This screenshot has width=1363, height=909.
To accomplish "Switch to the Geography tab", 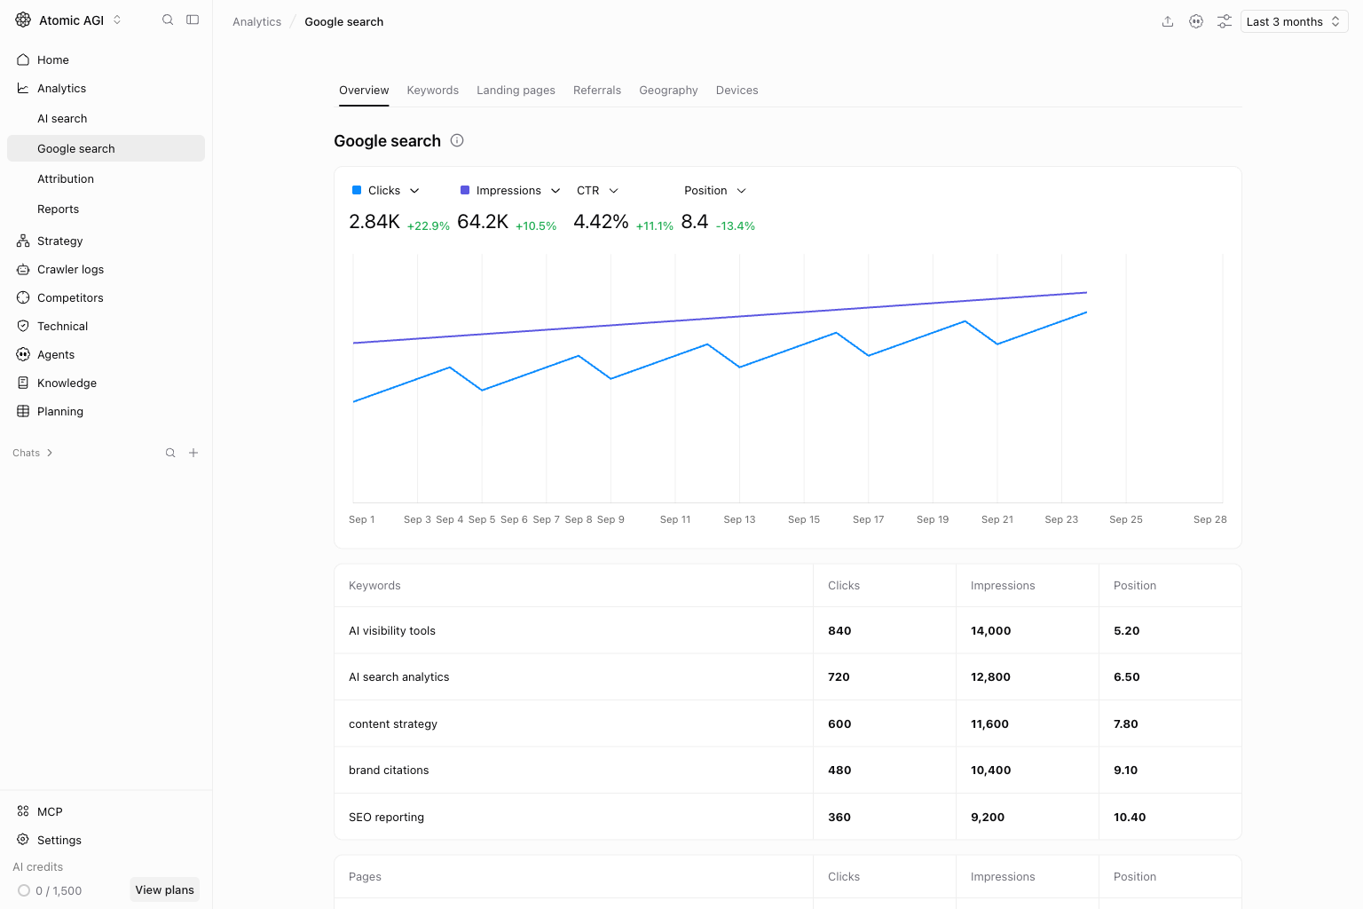I will tap(668, 91).
